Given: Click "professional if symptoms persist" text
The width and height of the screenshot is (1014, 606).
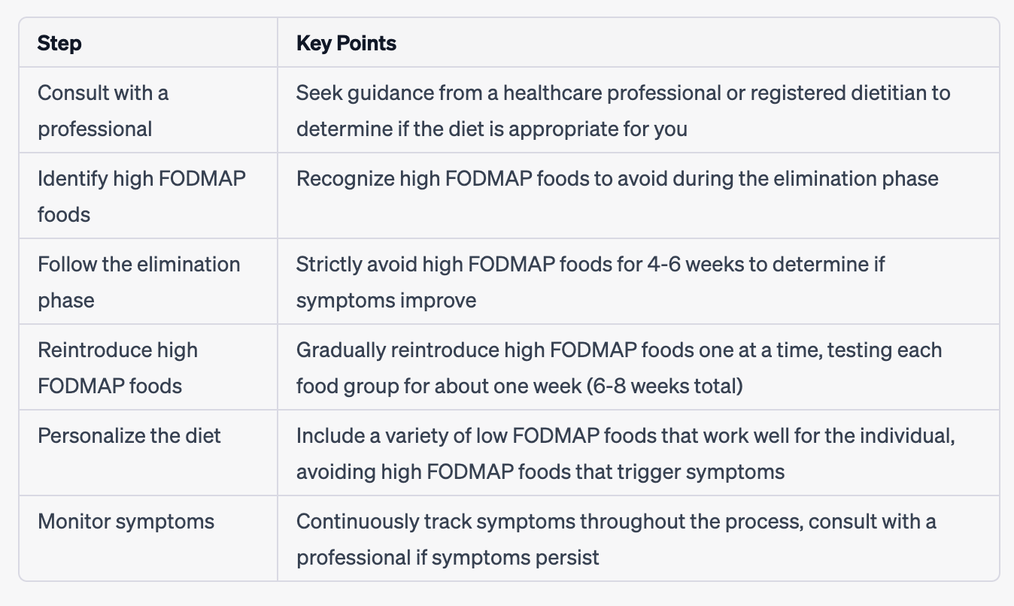Looking at the screenshot, I should (x=448, y=558).
